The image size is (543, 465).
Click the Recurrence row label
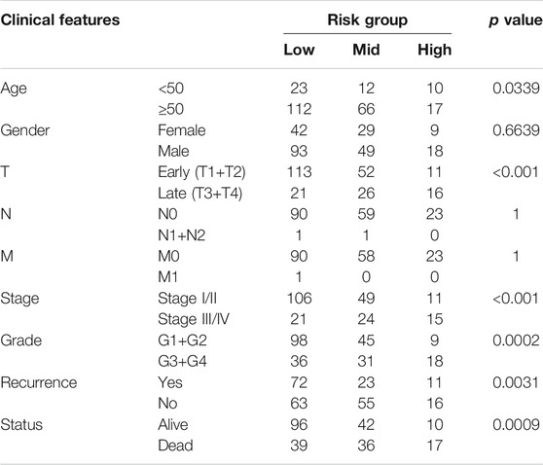pyautogui.click(x=39, y=382)
